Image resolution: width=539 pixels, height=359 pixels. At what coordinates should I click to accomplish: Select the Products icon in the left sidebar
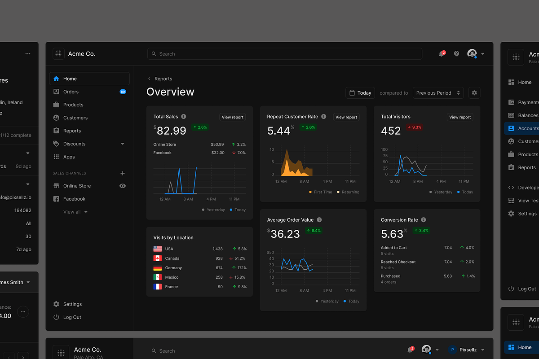pyautogui.click(x=57, y=105)
